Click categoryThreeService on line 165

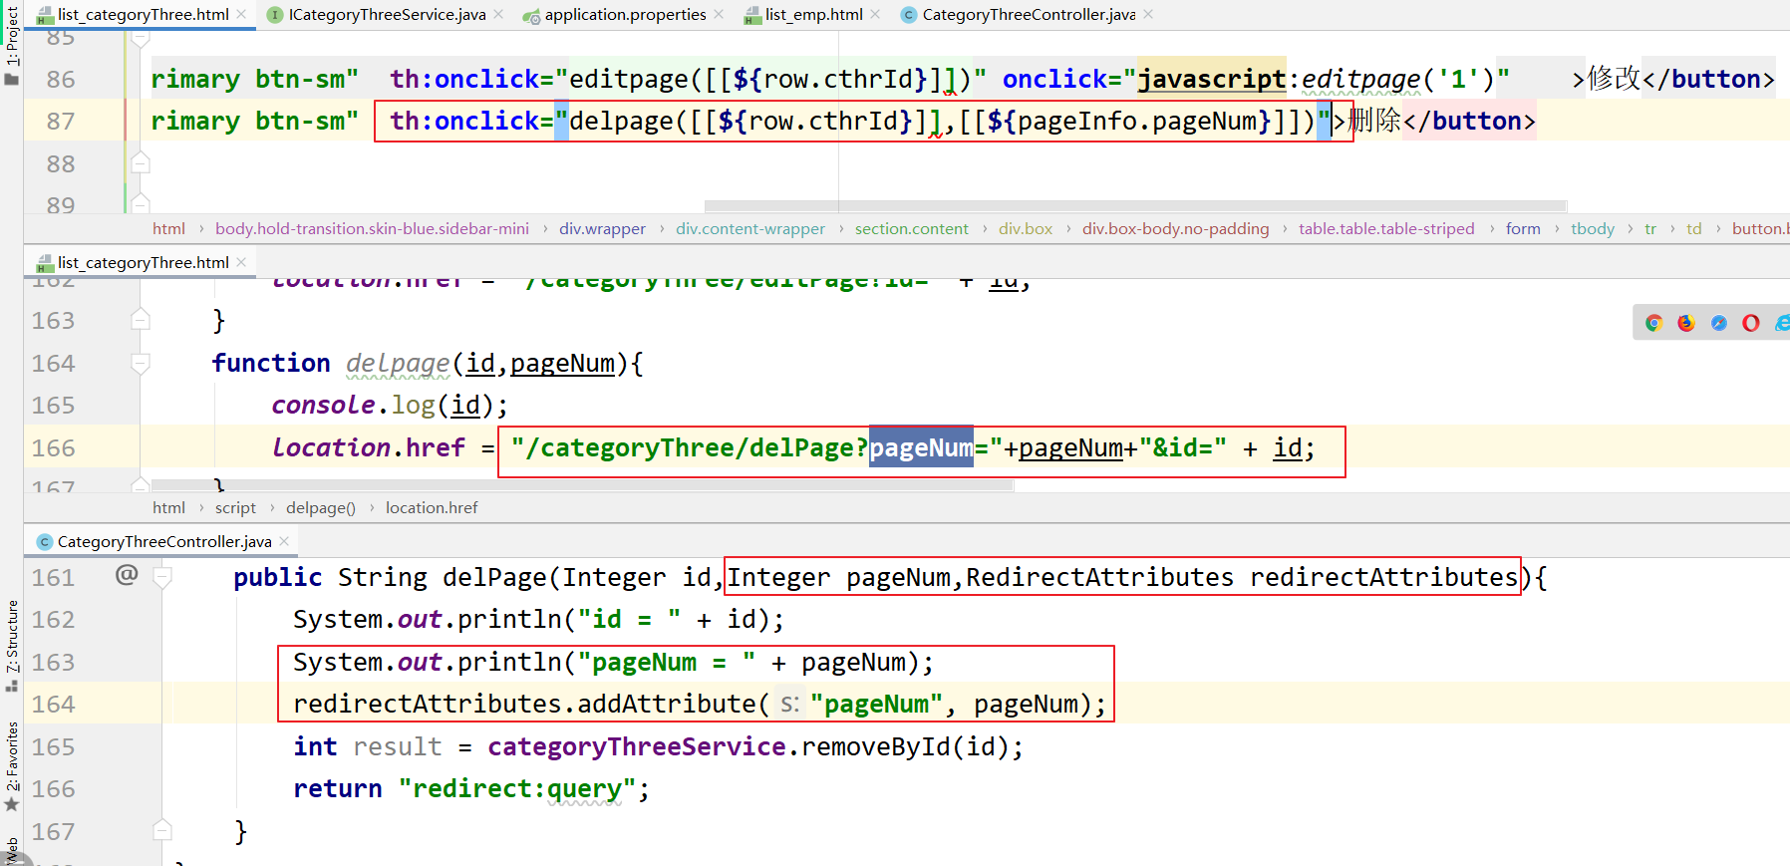[x=637, y=746]
